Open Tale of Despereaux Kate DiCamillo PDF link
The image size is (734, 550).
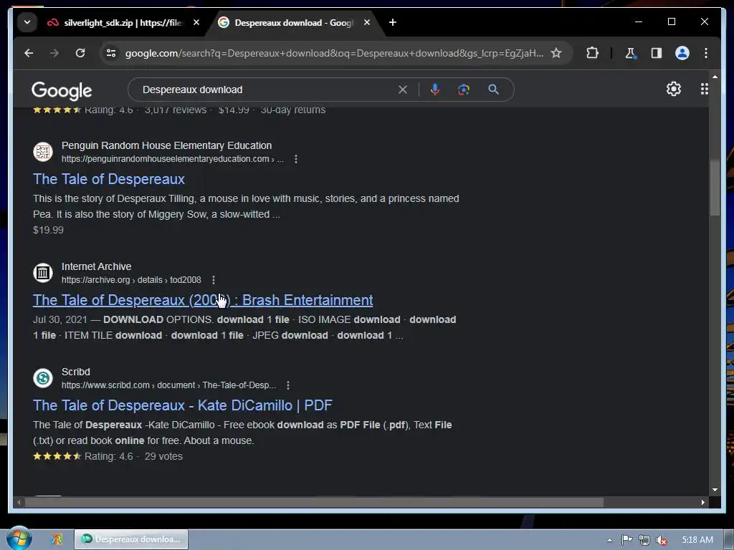(x=183, y=405)
